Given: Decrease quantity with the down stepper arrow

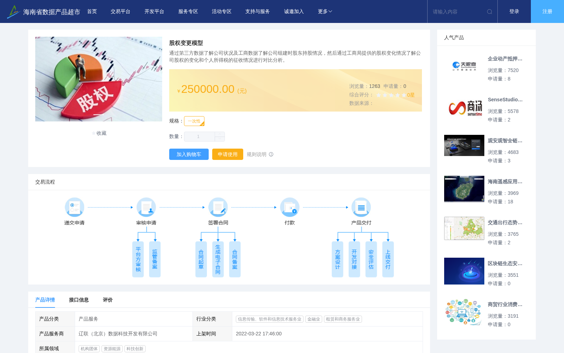Looking at the screenshot, I should [x=220, y=139].
